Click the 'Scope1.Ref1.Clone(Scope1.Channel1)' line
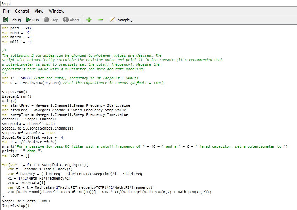Viewport: 297px width, 210px height. (x=38, y=128)
